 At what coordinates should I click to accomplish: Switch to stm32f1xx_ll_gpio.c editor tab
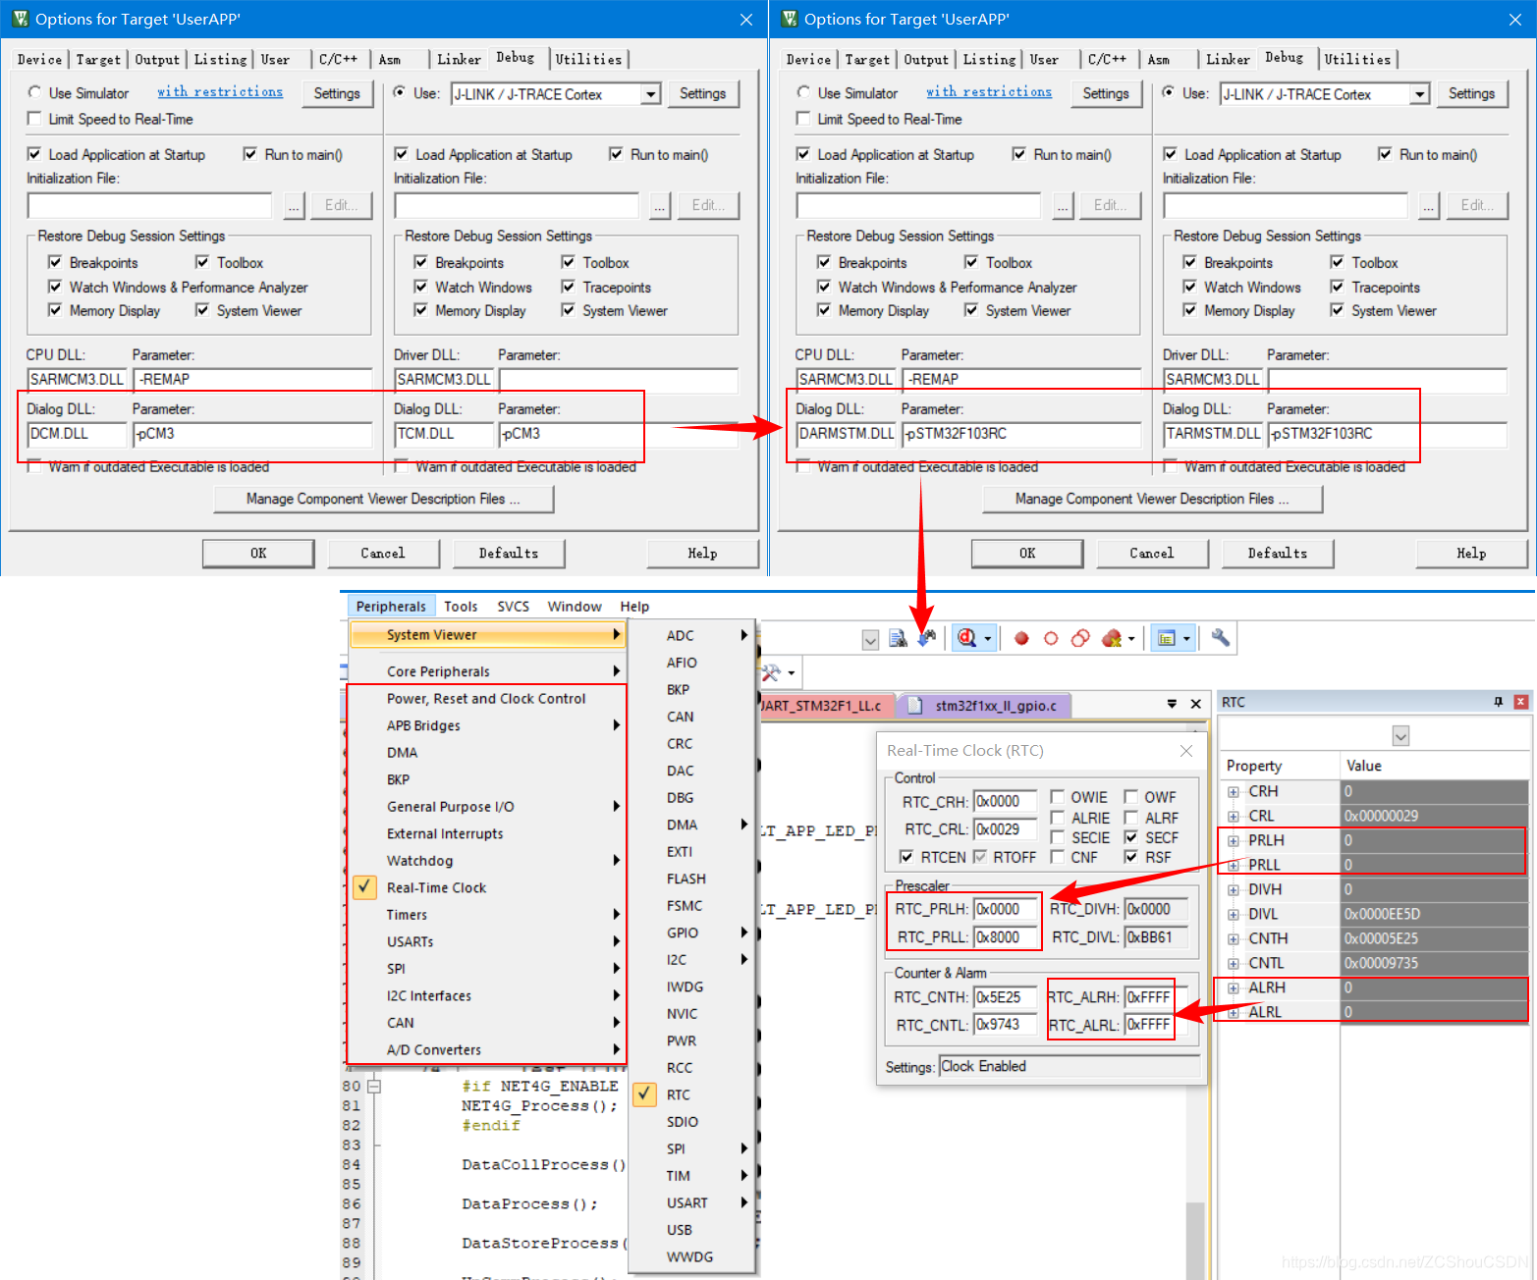click(985, 706)
